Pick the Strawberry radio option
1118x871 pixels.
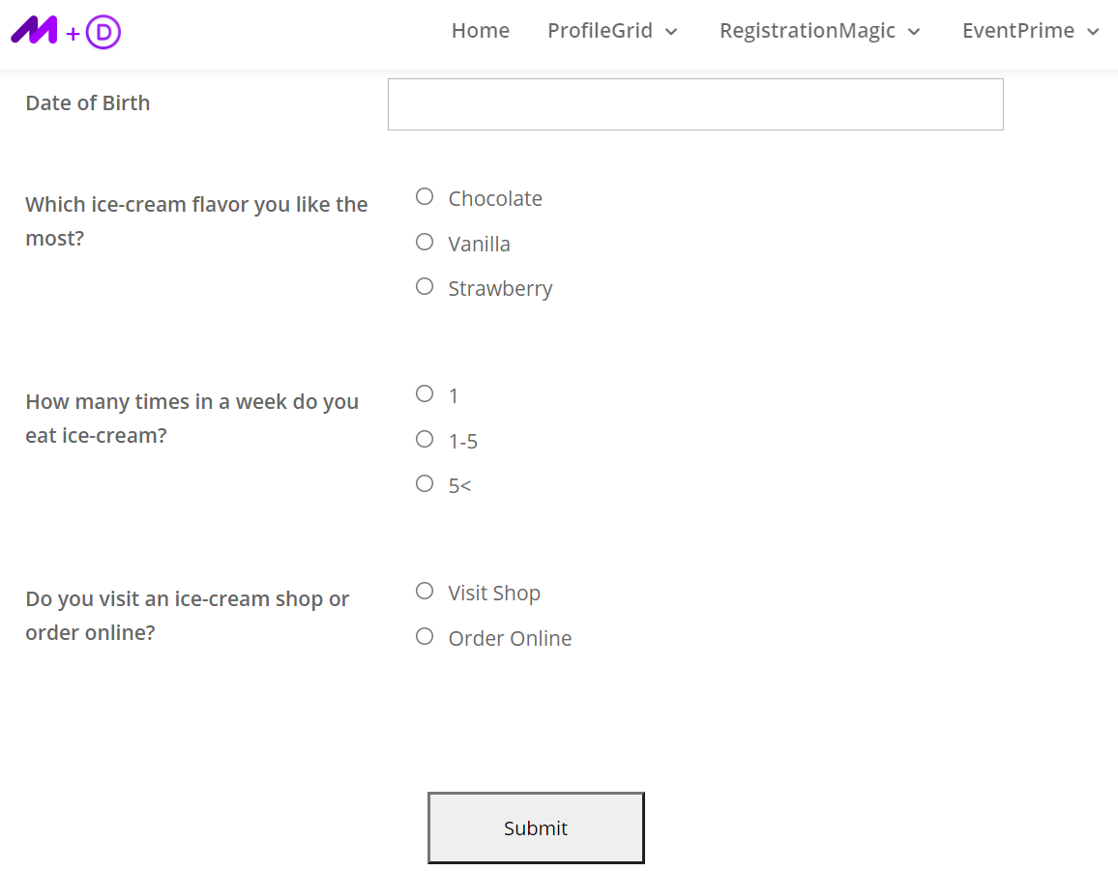425,286
